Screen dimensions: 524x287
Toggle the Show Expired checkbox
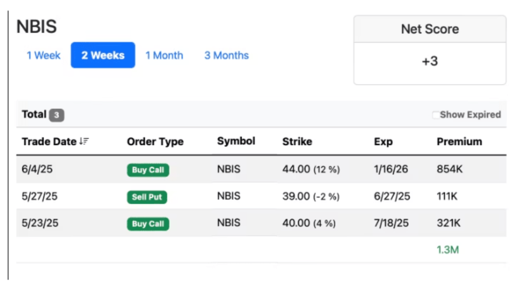pyautogui.click(x=436, y=115)
